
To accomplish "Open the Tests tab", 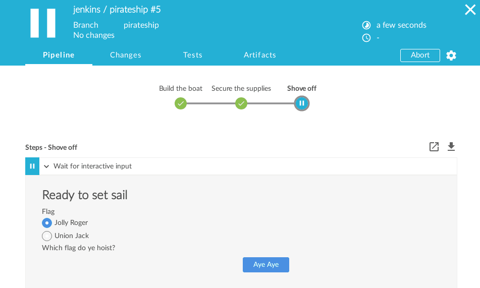I will 193,55.
